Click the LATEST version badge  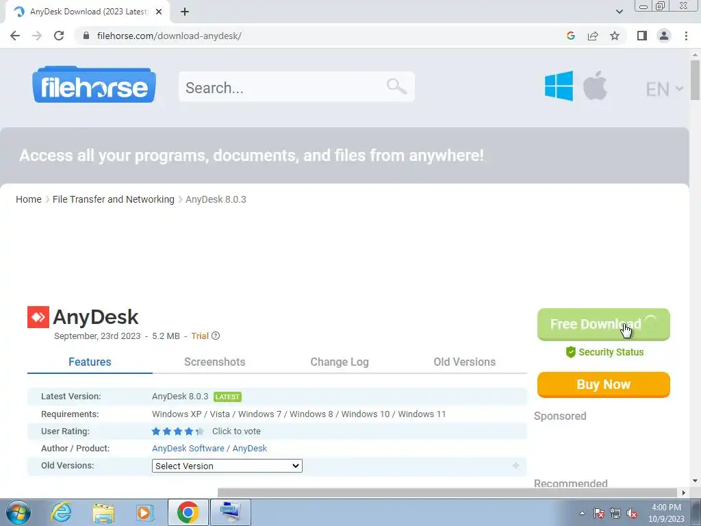tap(227, 397)
